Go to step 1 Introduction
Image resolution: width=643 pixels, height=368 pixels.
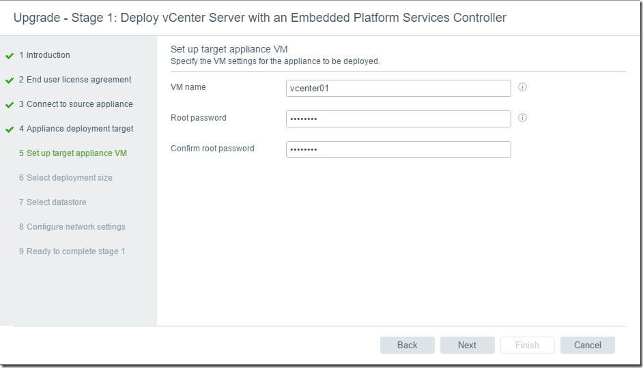tap(44, 55)
